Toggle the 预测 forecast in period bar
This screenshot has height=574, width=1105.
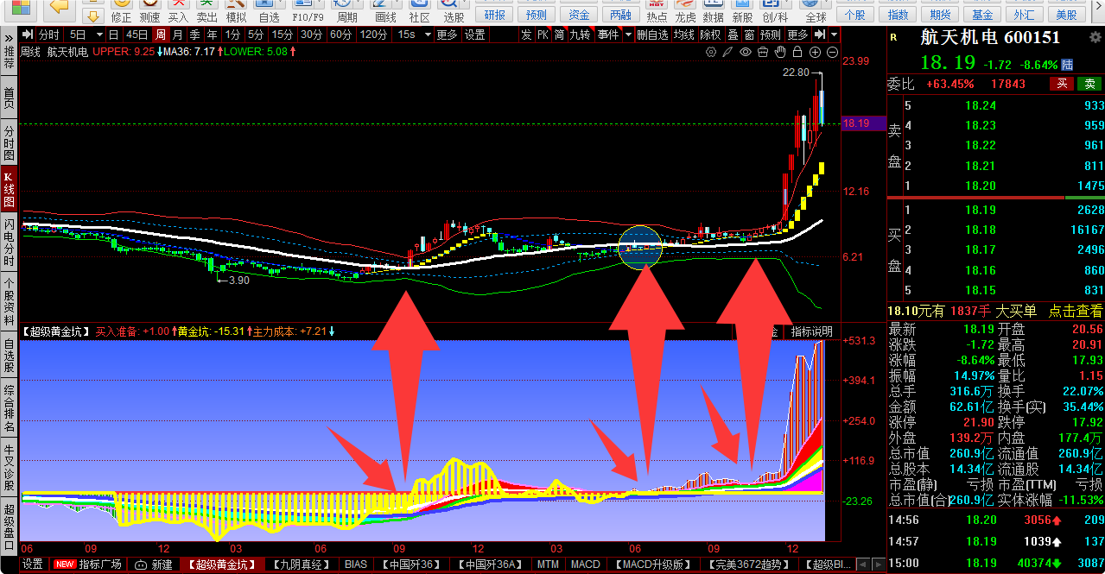click(771, 35)
